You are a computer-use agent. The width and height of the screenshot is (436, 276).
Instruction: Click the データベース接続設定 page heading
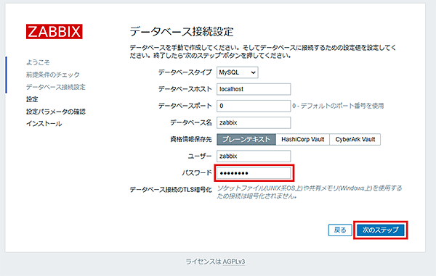coord(182,32)
